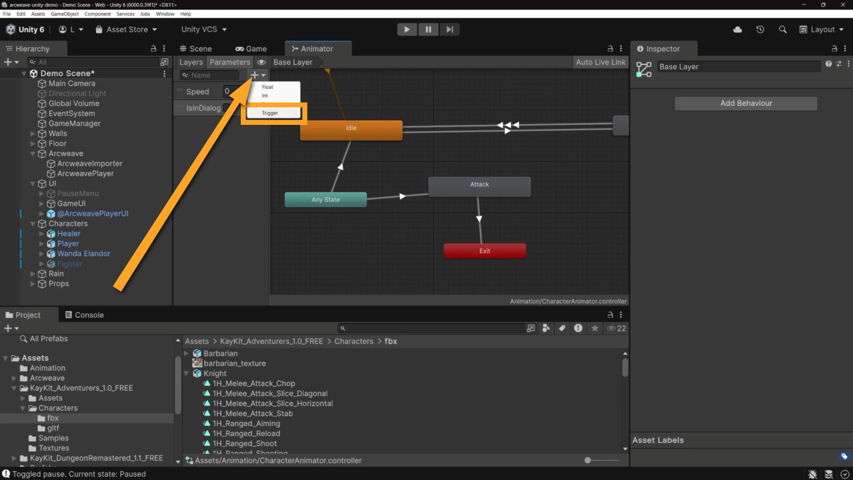Open the Scene tab
This screenshot has width=853, height=480.
[x=195, y=48]
